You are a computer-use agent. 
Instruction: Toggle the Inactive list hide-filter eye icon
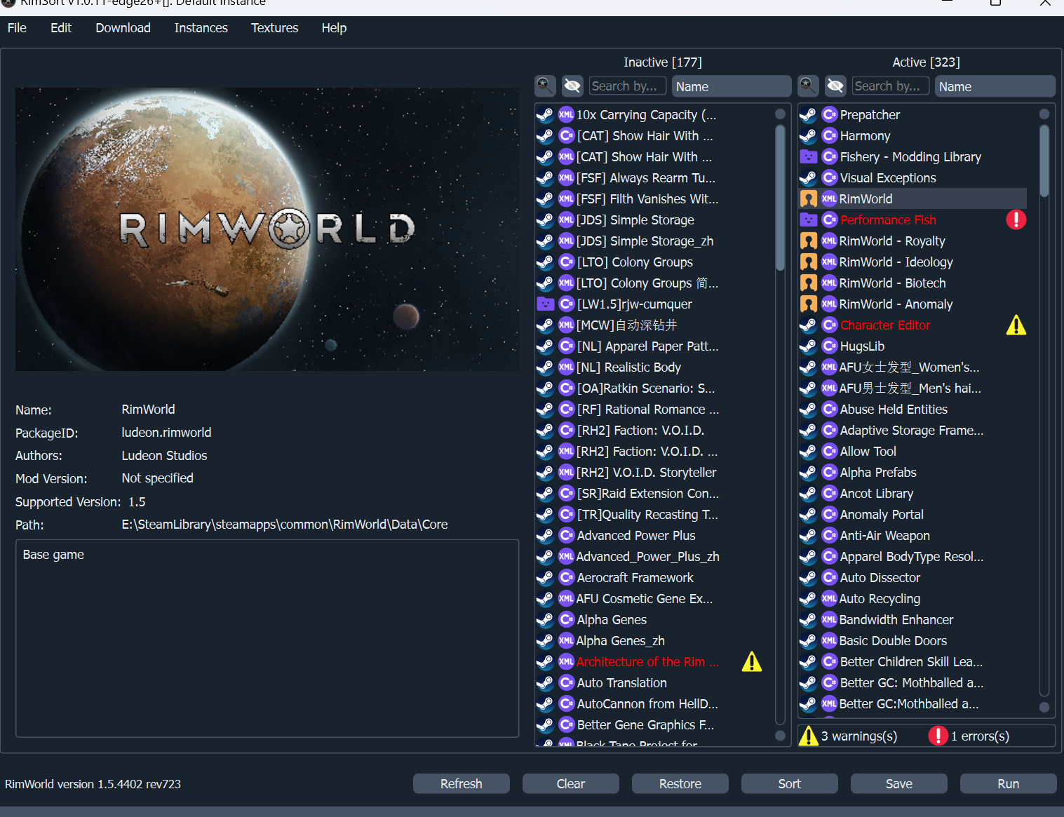pyautogui.click(x=572, y=86)
